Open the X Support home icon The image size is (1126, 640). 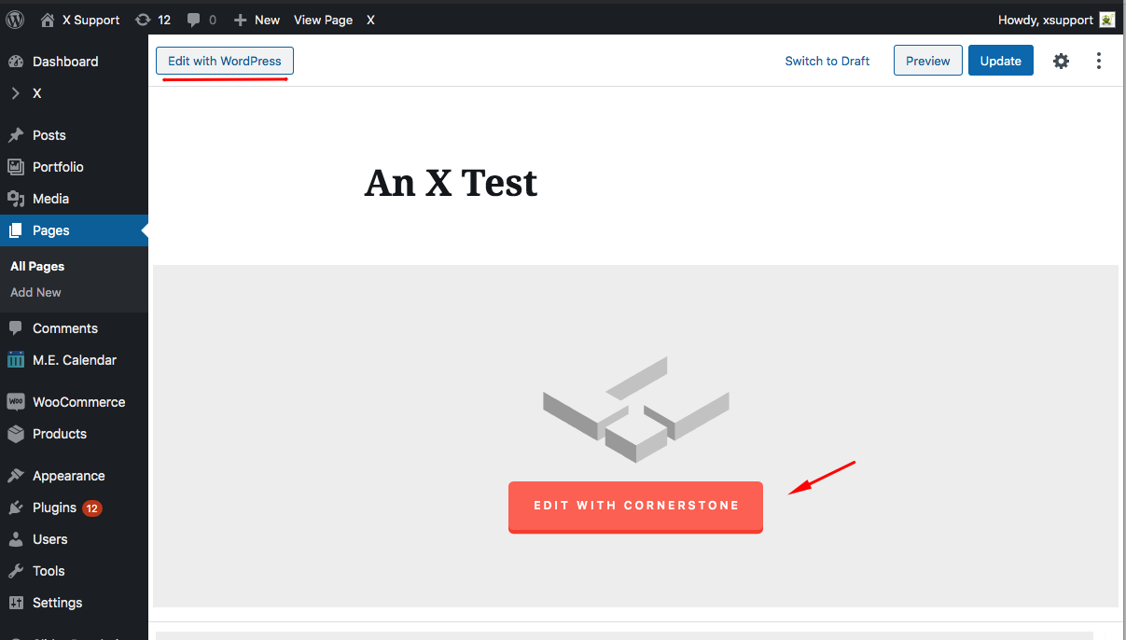[48, 20]
